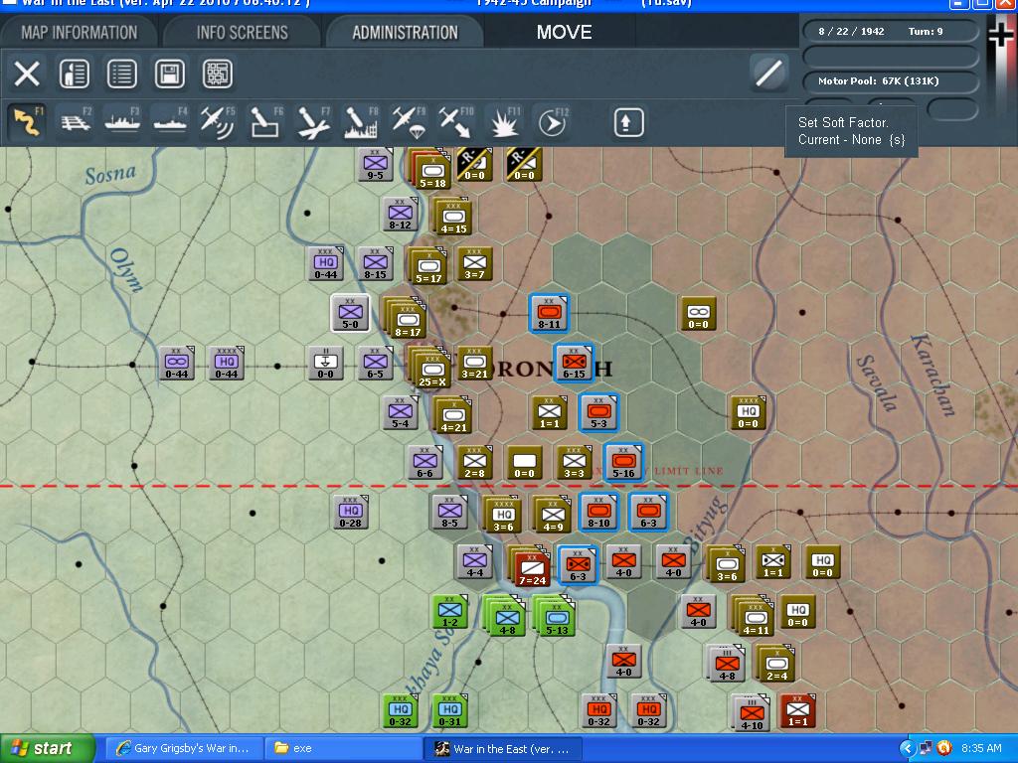
Task: Open the Windows start button
Action: tap(47, 748)
